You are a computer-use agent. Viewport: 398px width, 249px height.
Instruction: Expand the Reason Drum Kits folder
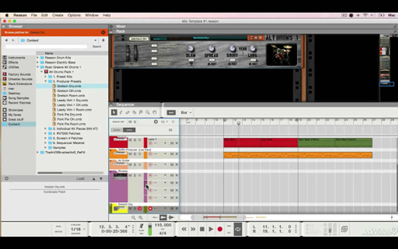pyautogui.click(x=38, y=58)
